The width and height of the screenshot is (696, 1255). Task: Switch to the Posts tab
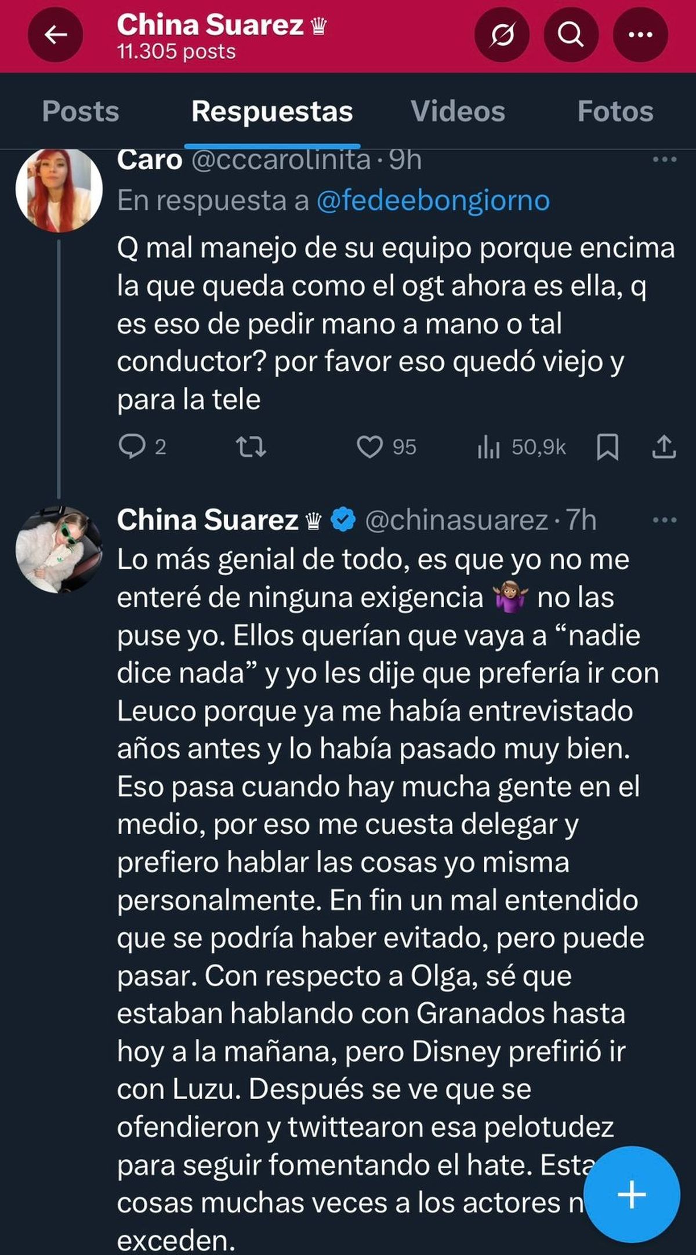pyautogui.click(x=81, y=111)
